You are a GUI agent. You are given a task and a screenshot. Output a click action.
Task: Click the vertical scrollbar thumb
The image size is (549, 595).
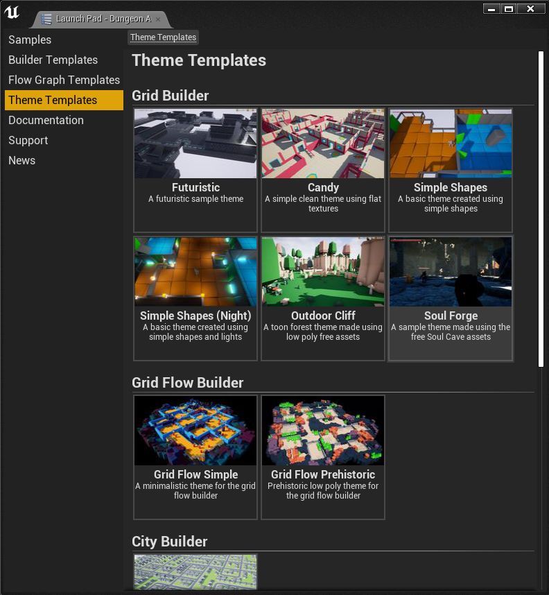pos(541,209)
